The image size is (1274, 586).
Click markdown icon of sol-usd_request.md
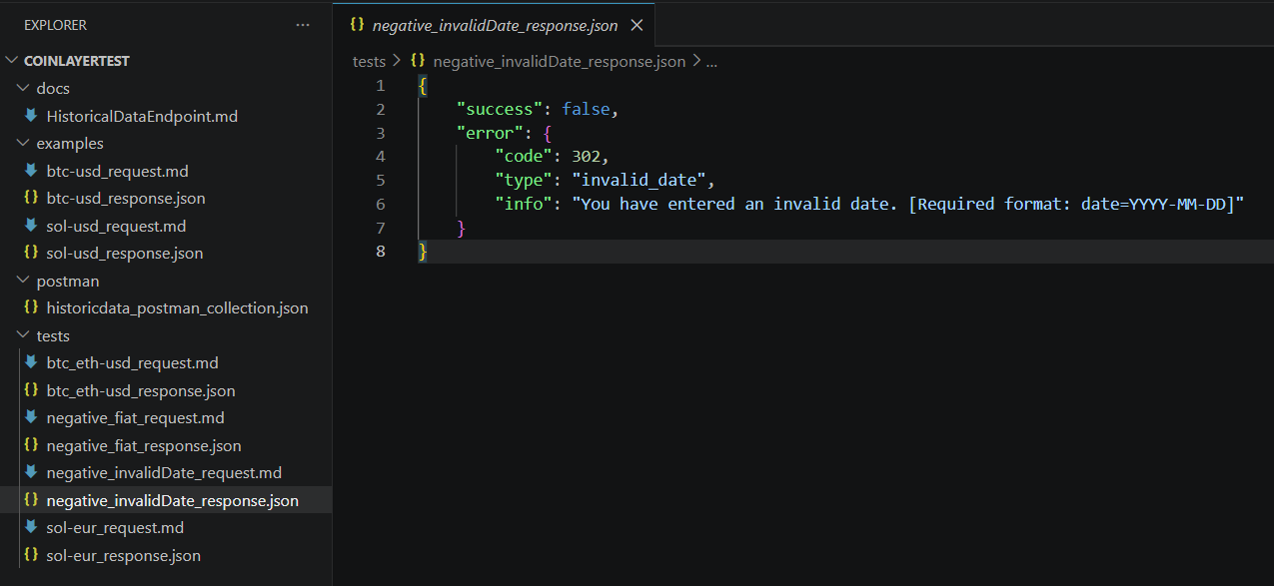[31, 226]
